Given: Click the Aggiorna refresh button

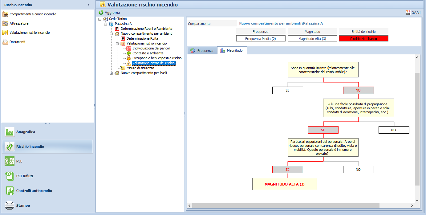Looking at the screenshot, I should coord(109,13).
